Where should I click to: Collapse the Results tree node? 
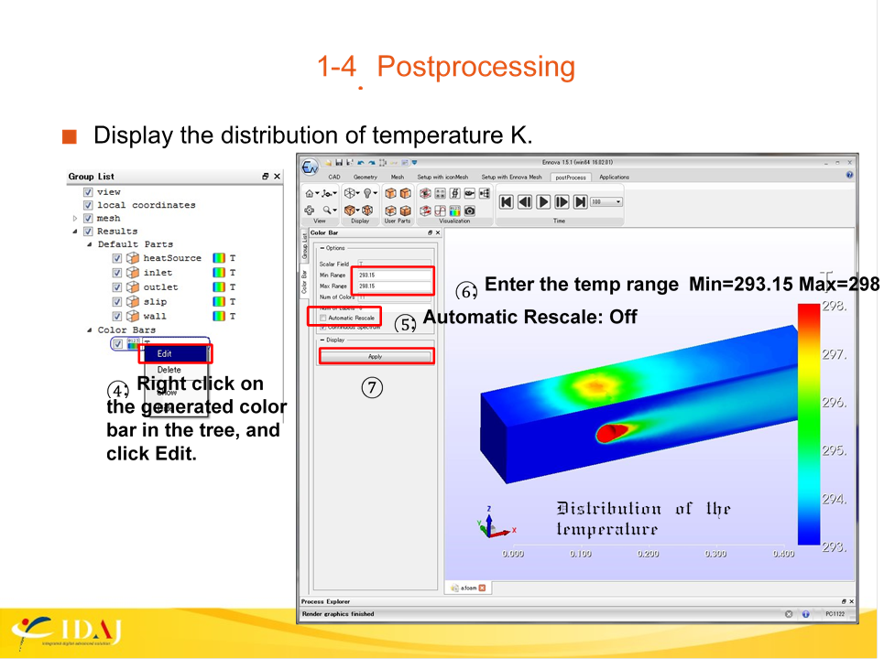(x=75, y=232)
